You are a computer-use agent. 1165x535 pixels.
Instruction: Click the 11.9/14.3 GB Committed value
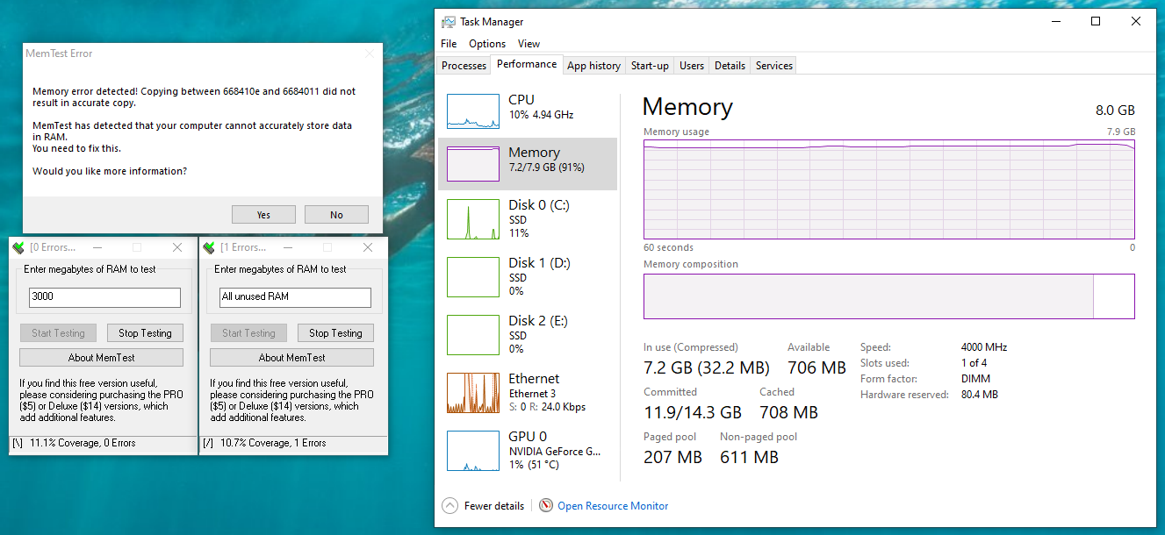coord(693,412)
